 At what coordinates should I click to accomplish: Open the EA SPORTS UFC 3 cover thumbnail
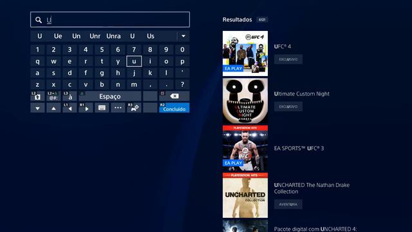(245, 148)
